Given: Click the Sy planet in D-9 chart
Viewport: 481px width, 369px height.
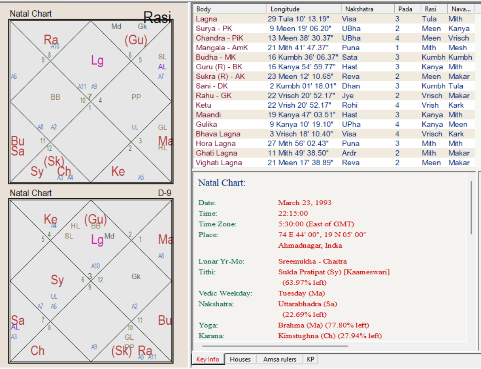Looking at the screenshot, I should pos(57,280).
